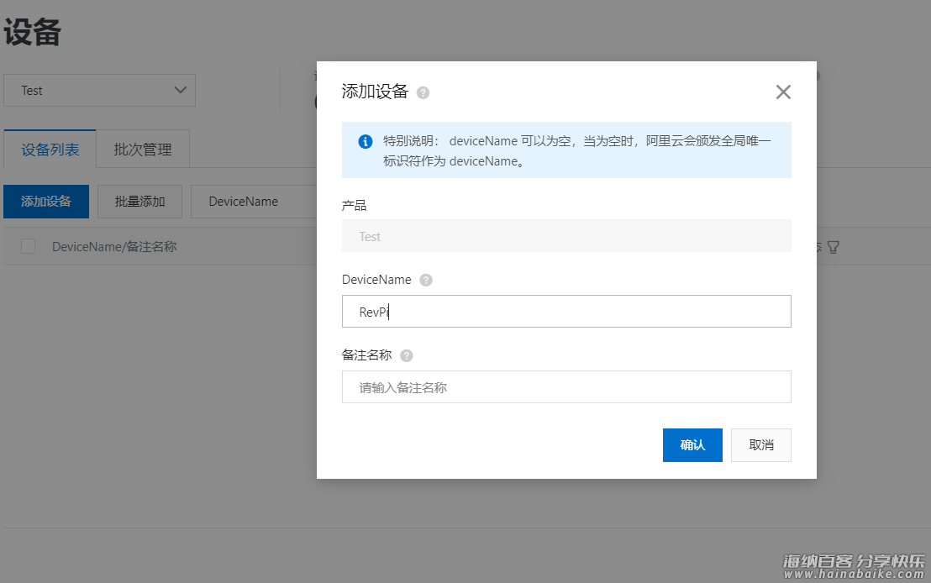This screenshot has height=583, width=931.
Task: Open the Test product dropdown
Action: [100, 90]
